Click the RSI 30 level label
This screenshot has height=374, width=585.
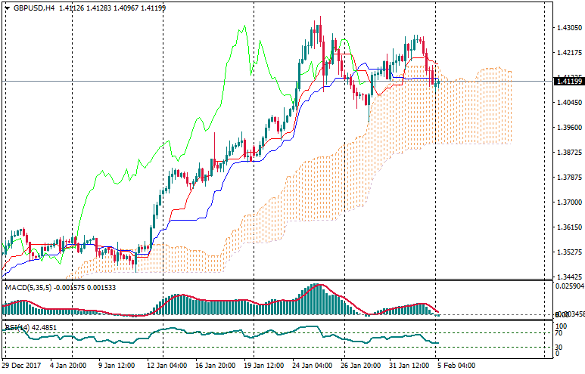[x=559, y=346]
